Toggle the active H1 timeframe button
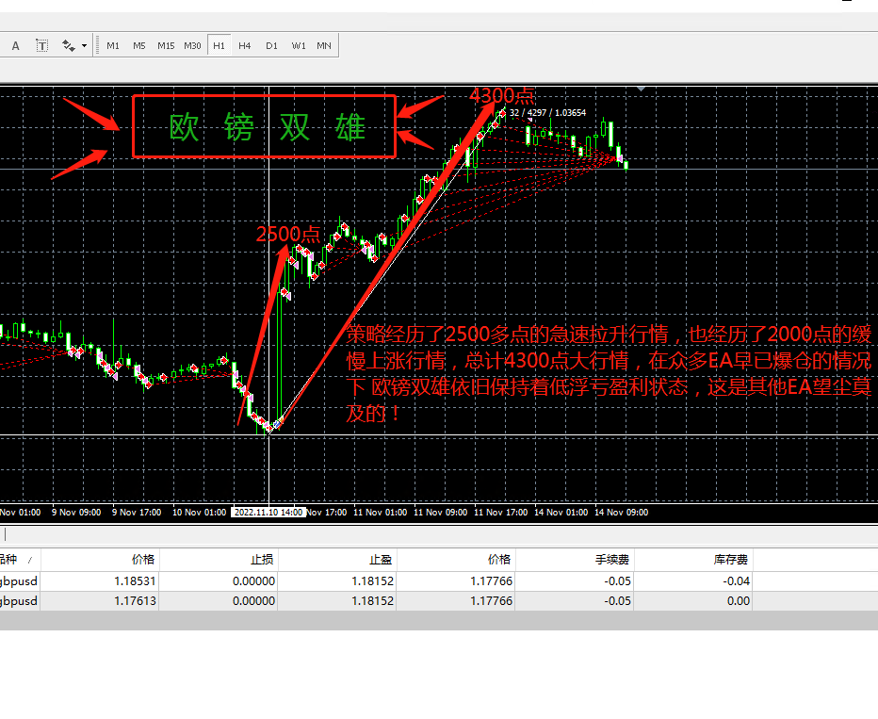 (219, 46)
